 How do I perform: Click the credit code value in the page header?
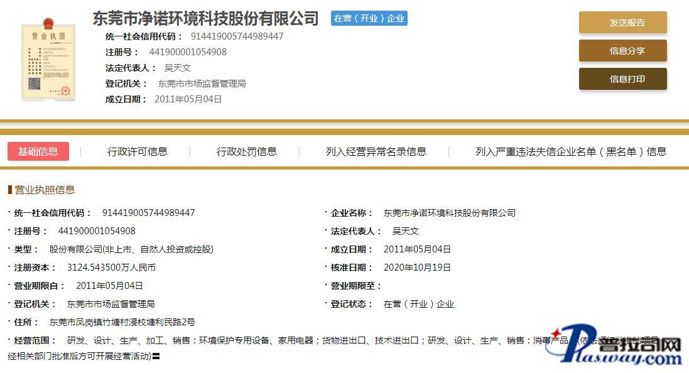pos(237,36)
